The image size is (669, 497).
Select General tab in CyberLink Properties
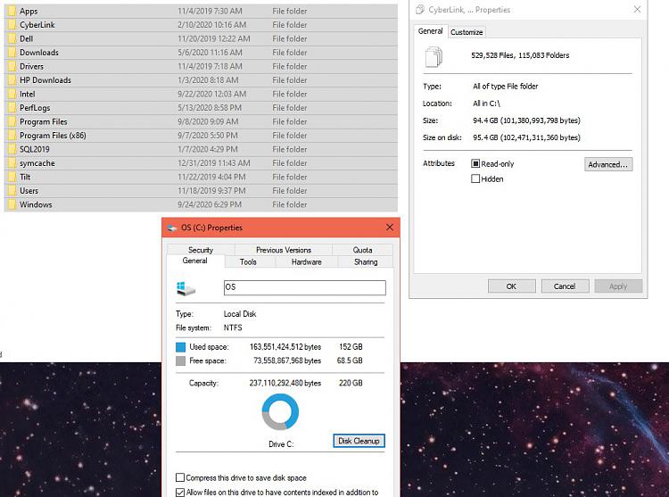coord(430,31)
